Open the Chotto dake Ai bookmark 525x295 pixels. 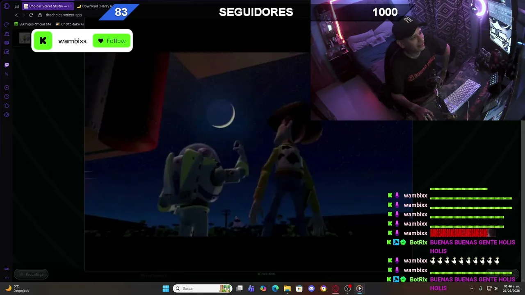tap(69, 24)
